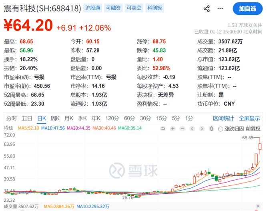The image size is (267, 211).
Task: Open the 全屏显示 fullscreen link
Action: 249,118
